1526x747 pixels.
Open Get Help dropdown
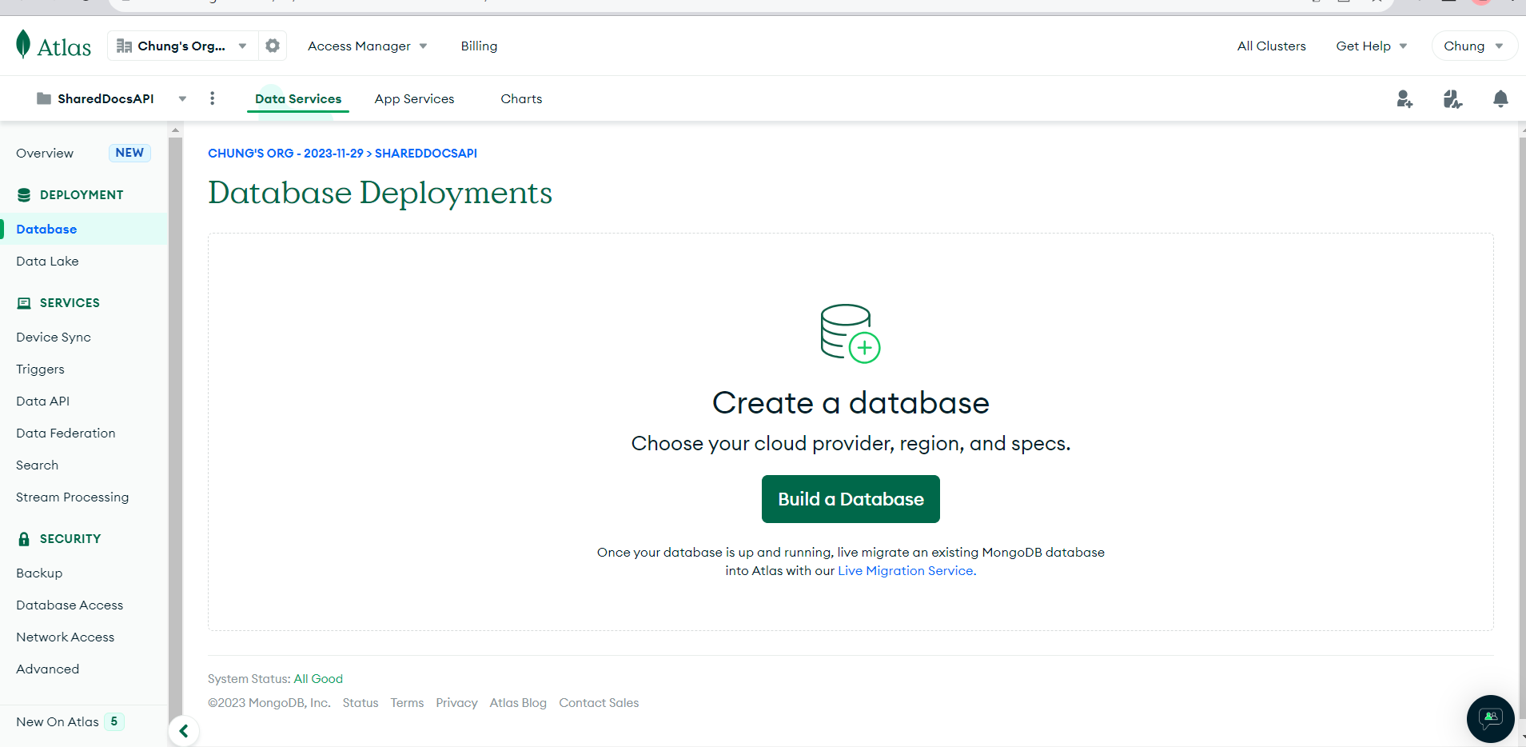pos(1372,46)
